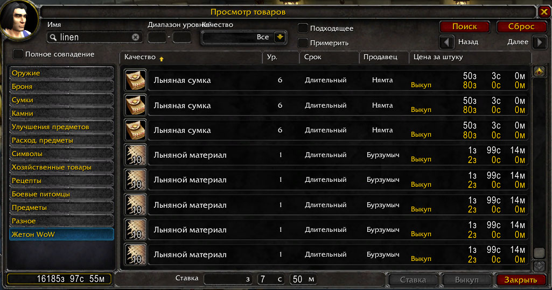This screenshot has height=290, width=552.
Task: Expand the Оружие category
Action: (x=61, y=73)
